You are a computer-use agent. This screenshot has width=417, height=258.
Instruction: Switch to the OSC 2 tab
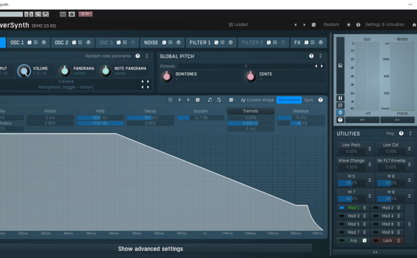(61, 42)
